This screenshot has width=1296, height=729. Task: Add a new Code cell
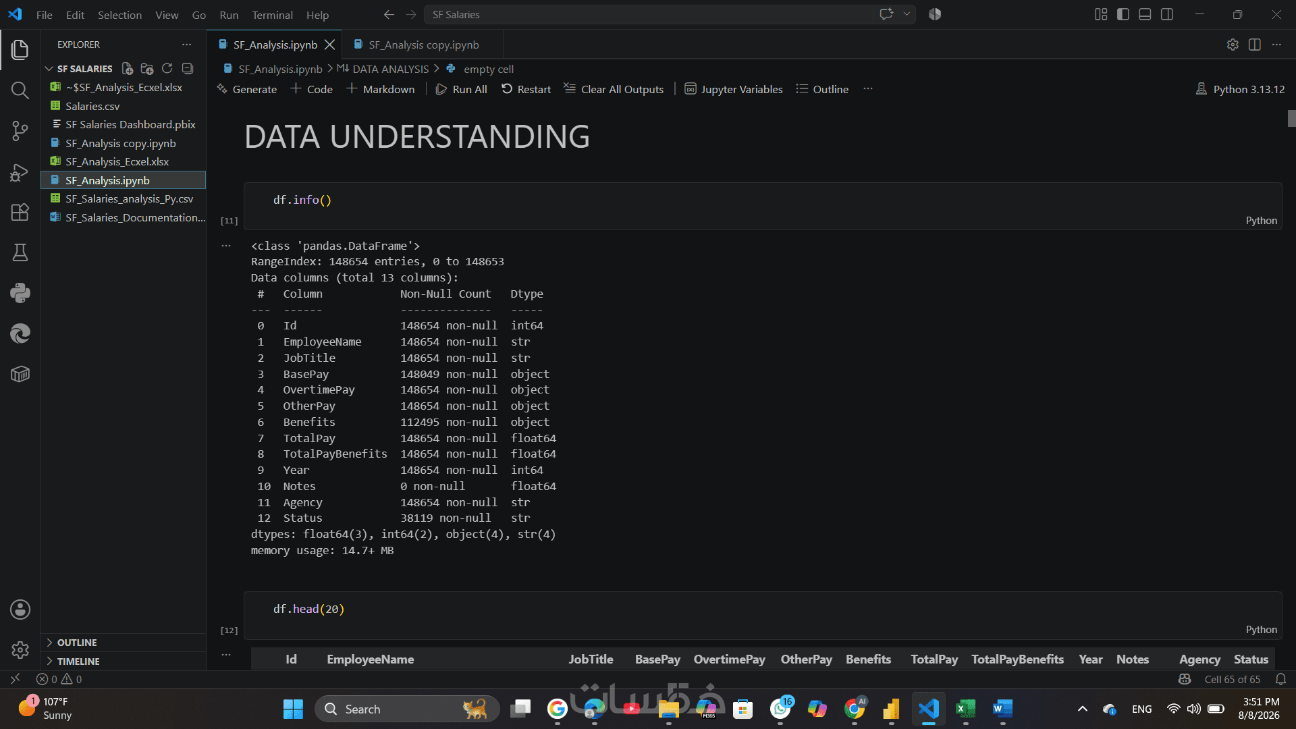[x=311, y=89]
